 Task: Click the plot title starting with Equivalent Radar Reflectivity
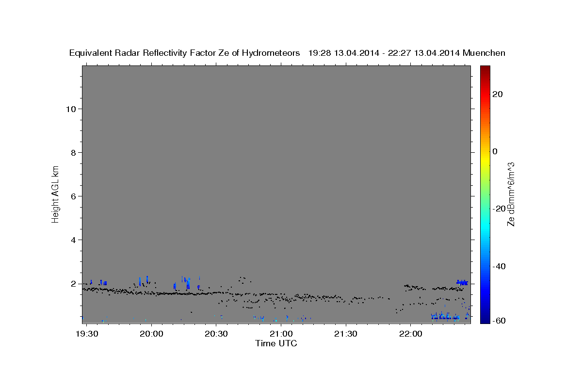pos(287,53)
